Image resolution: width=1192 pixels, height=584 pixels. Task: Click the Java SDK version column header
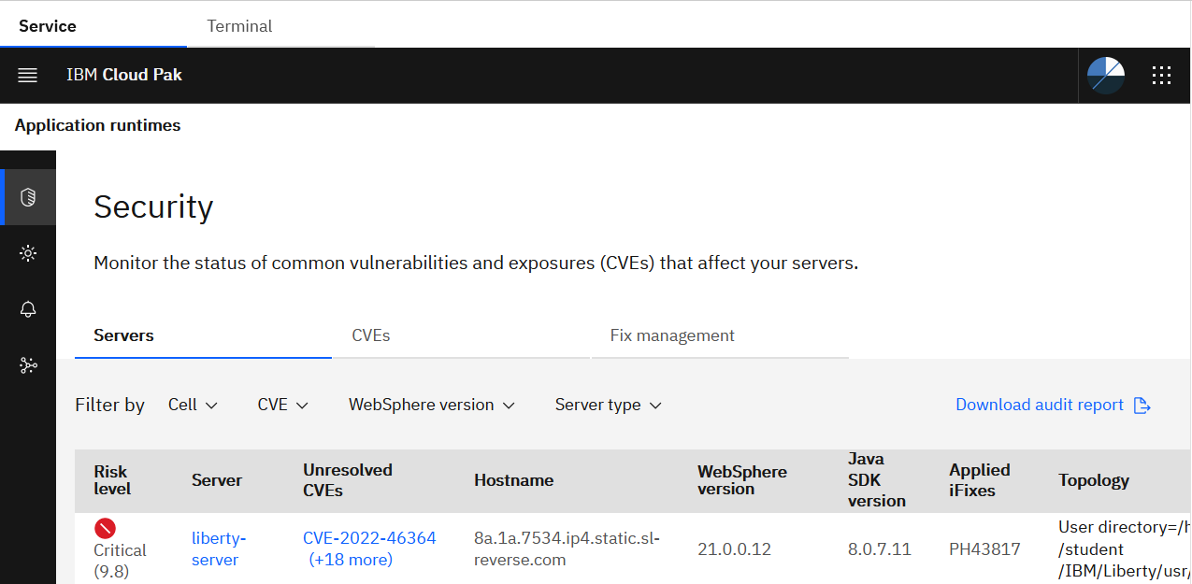pos(877,480)
